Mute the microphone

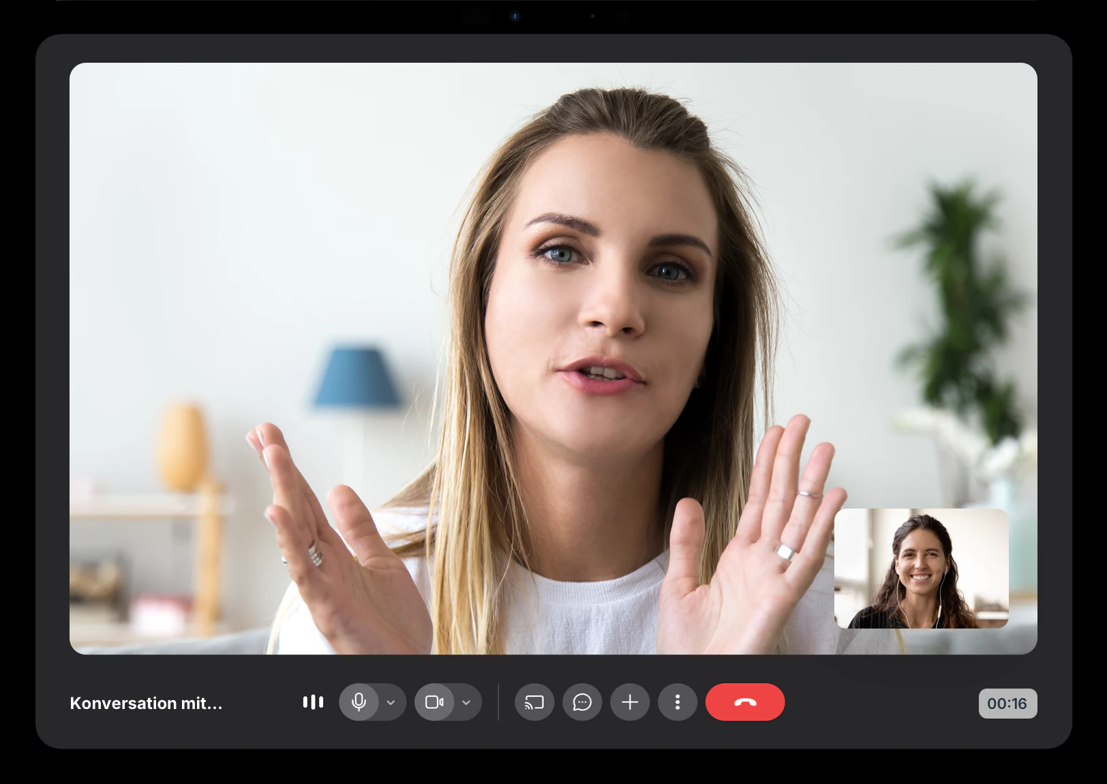359,702
